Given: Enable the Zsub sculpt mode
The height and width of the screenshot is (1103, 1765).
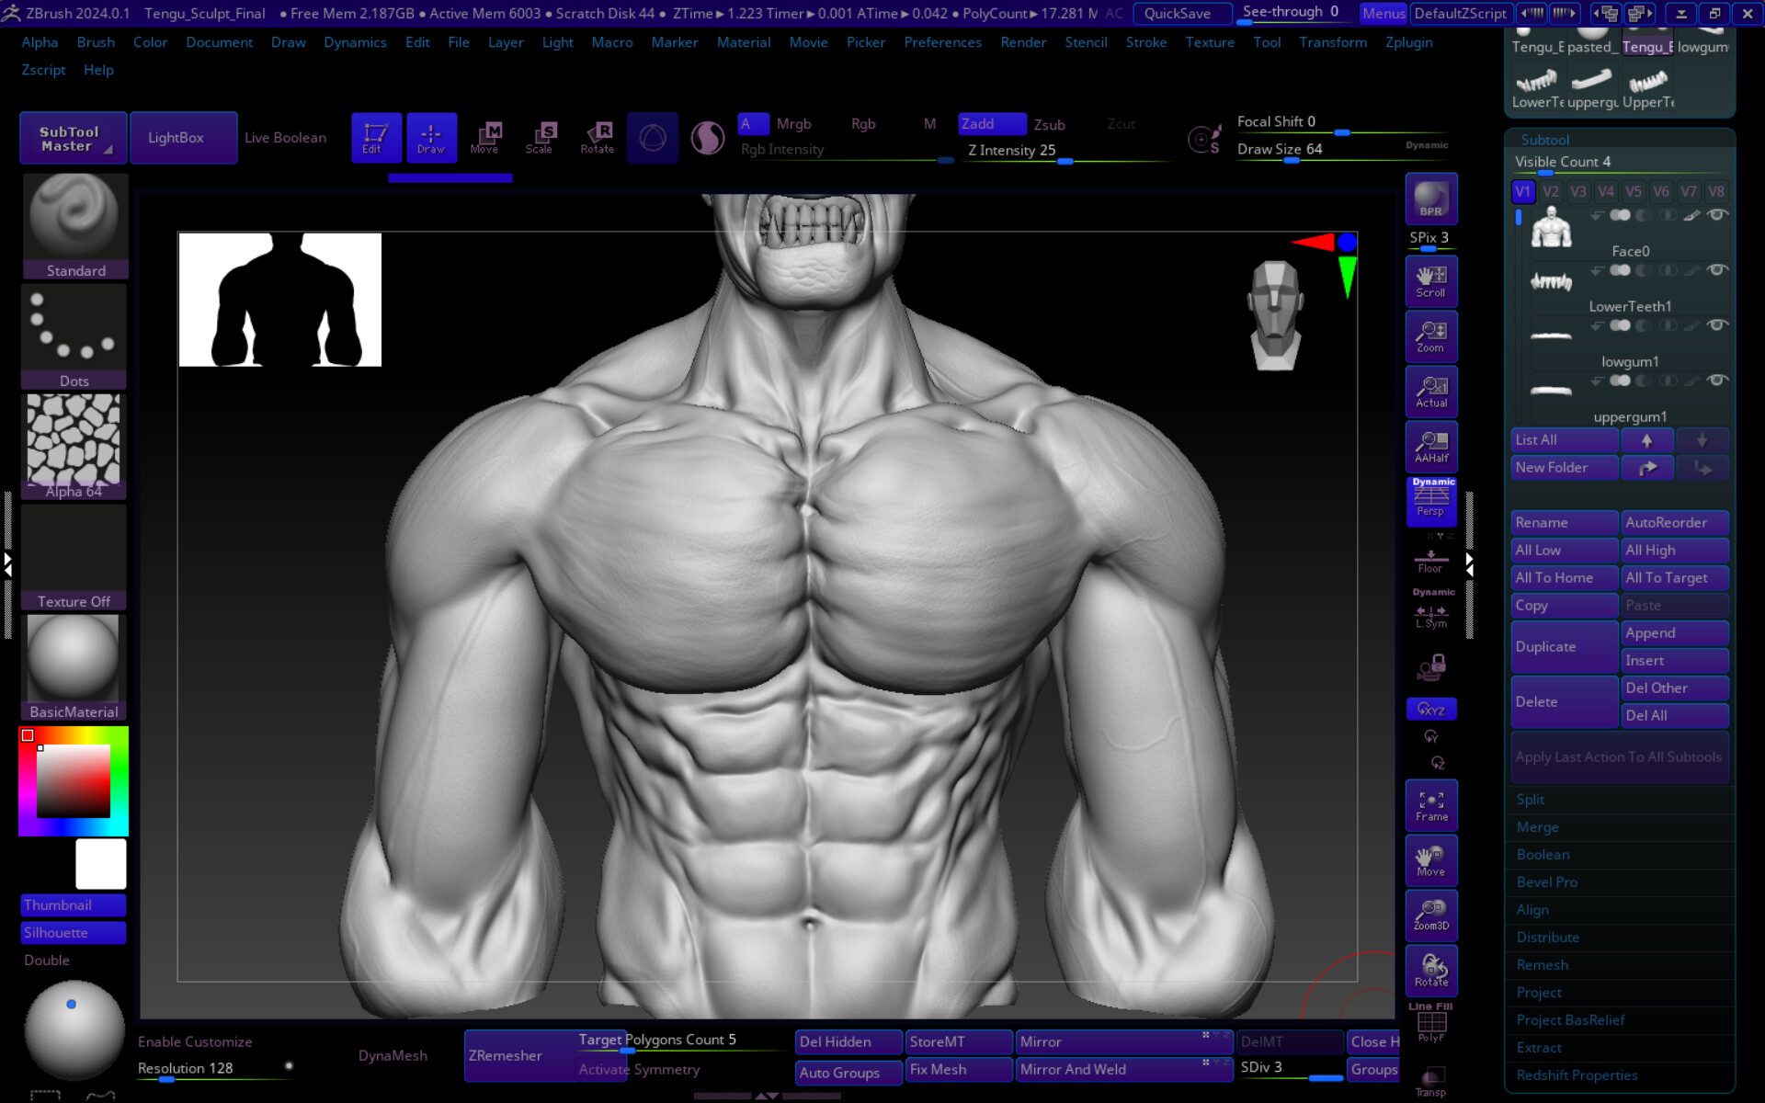Looking at the screenshot, I should pos(1049,124).
